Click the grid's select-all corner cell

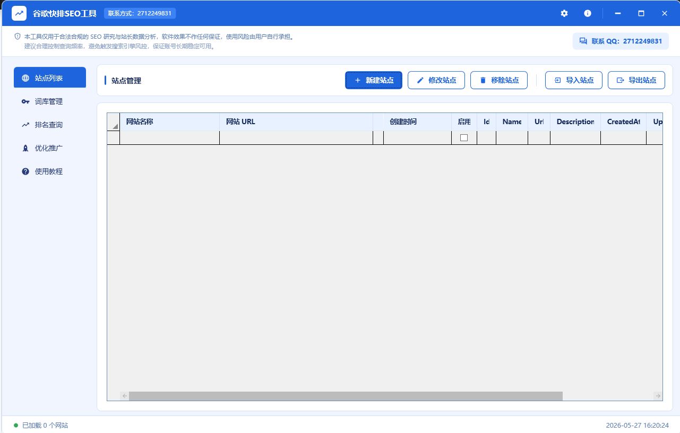pyautogui.click(x=113, y=122)
